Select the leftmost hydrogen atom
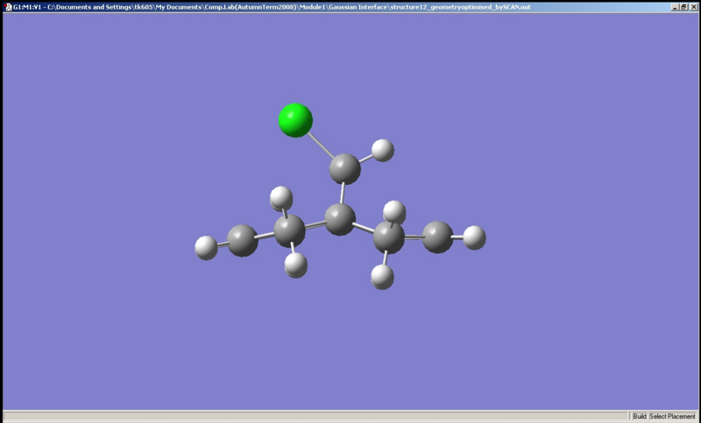This screenshot has width=701, height=423. (206, 248)
